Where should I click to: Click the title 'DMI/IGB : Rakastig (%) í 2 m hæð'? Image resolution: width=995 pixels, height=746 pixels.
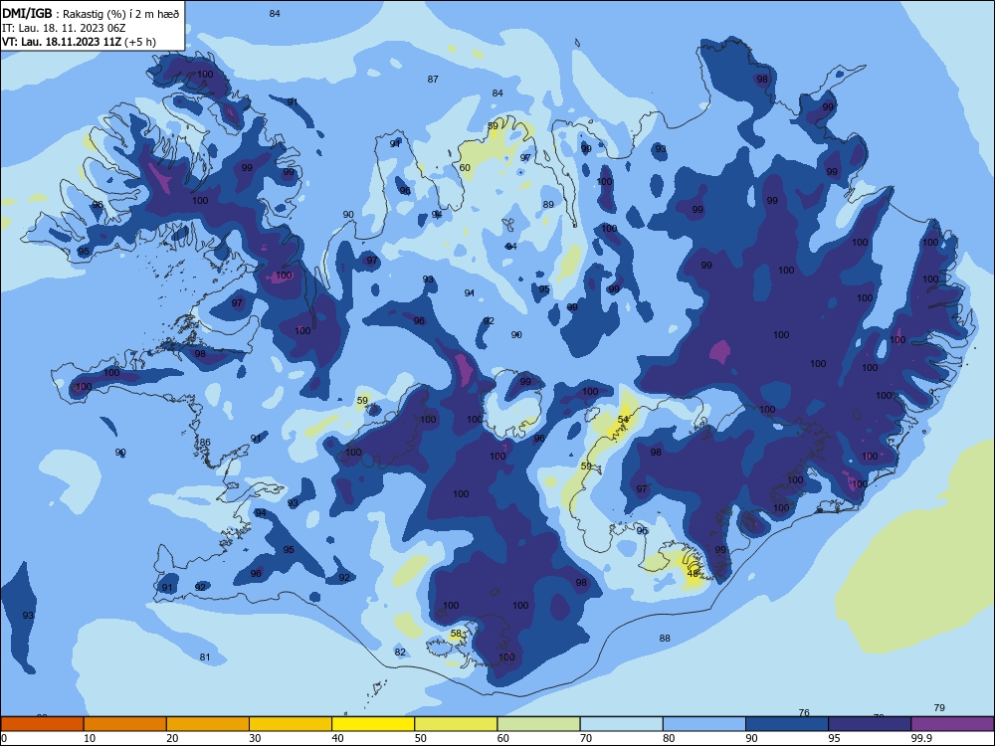91,14
